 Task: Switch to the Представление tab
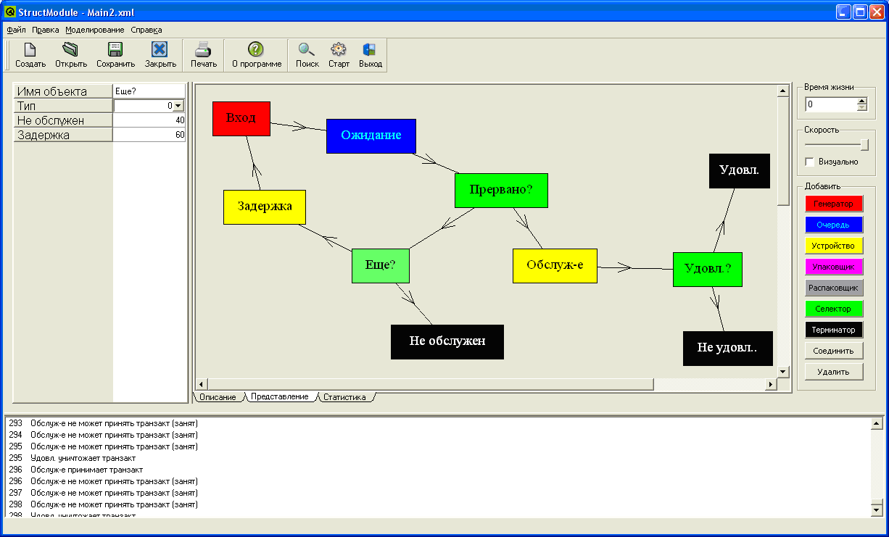[x=279, y=397]
